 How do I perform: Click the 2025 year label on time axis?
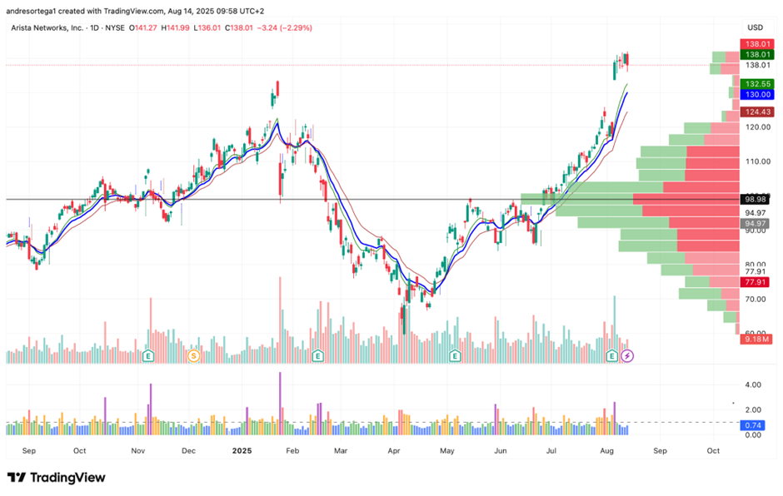pyautogui.click(x=242, y=450)
